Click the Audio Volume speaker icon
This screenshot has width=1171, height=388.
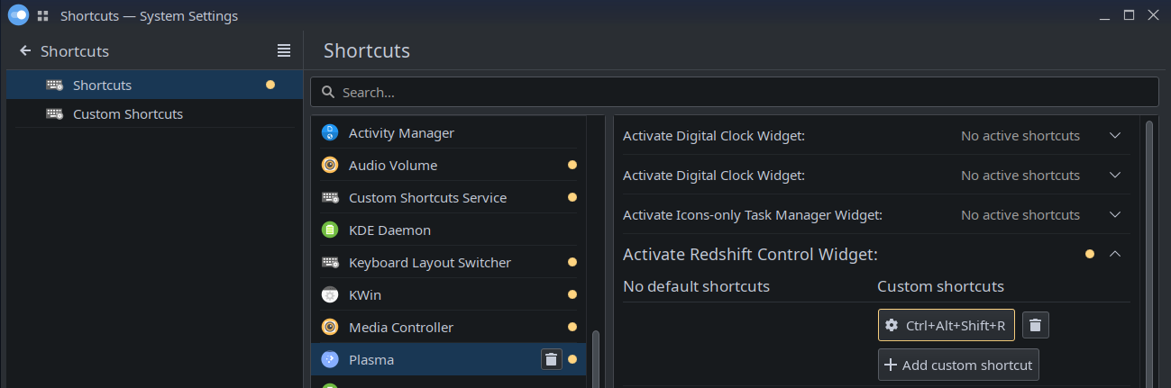click(331, 166)
